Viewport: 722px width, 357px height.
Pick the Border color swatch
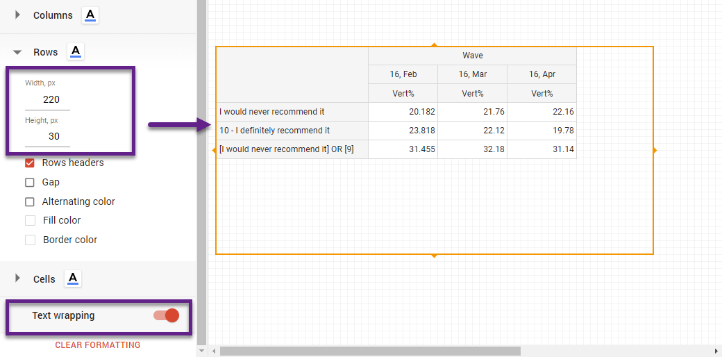(x=30, y=240)
